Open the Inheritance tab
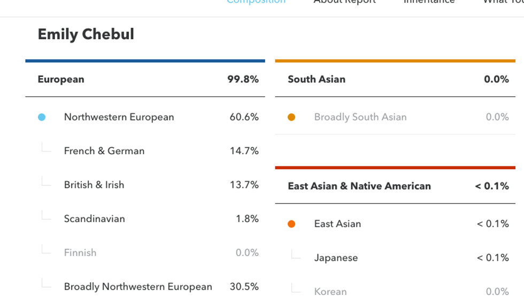This screenshot has width=524, height=303. [x=429, y=2]
